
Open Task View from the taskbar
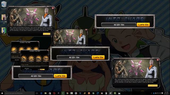(37, 93)
